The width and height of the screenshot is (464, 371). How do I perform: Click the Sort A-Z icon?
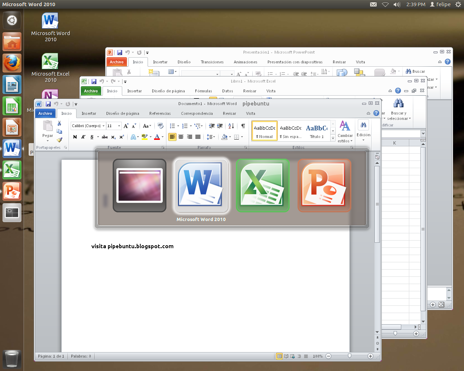[231, 126]
